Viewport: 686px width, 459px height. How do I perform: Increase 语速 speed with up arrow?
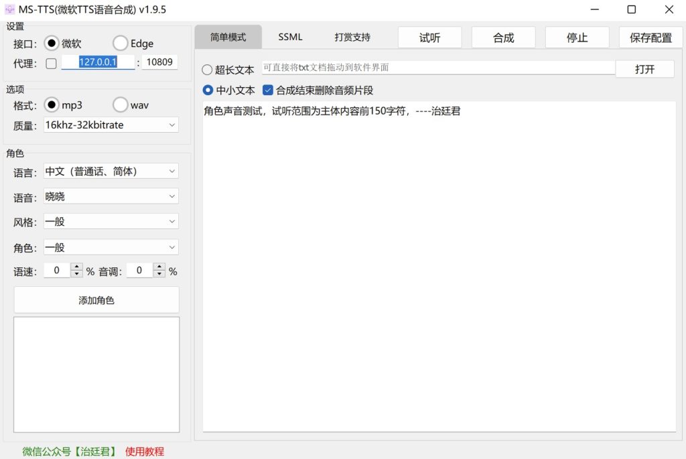76,267
